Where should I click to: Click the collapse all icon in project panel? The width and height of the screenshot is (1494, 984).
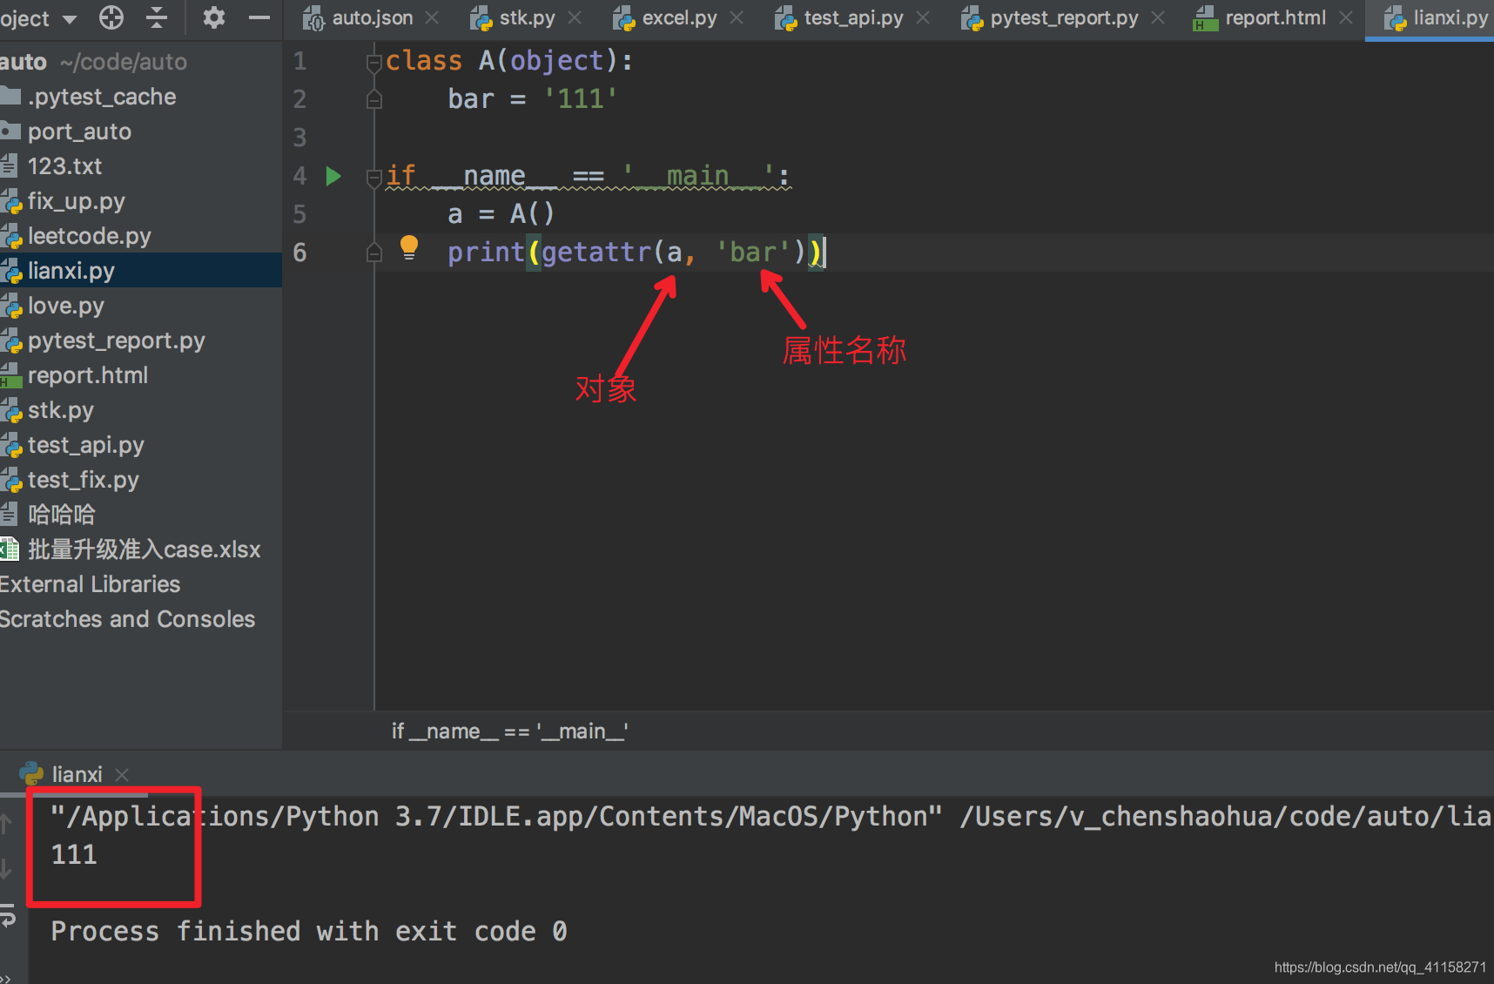click(x=157, y=17)
